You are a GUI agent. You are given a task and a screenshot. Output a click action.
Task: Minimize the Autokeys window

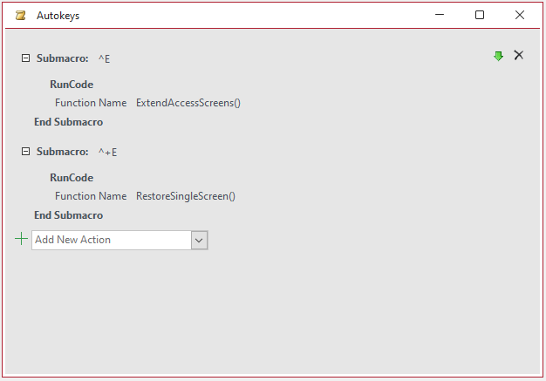[x=440, y=15]
